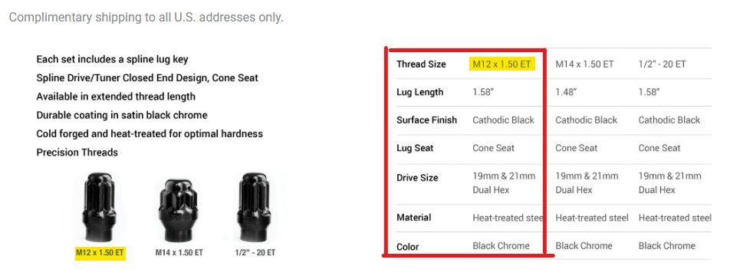Viewport: 740px width, 276px height.
Task: Select the 1/2" - 20 ET caption under image
Action: (255, 252)
